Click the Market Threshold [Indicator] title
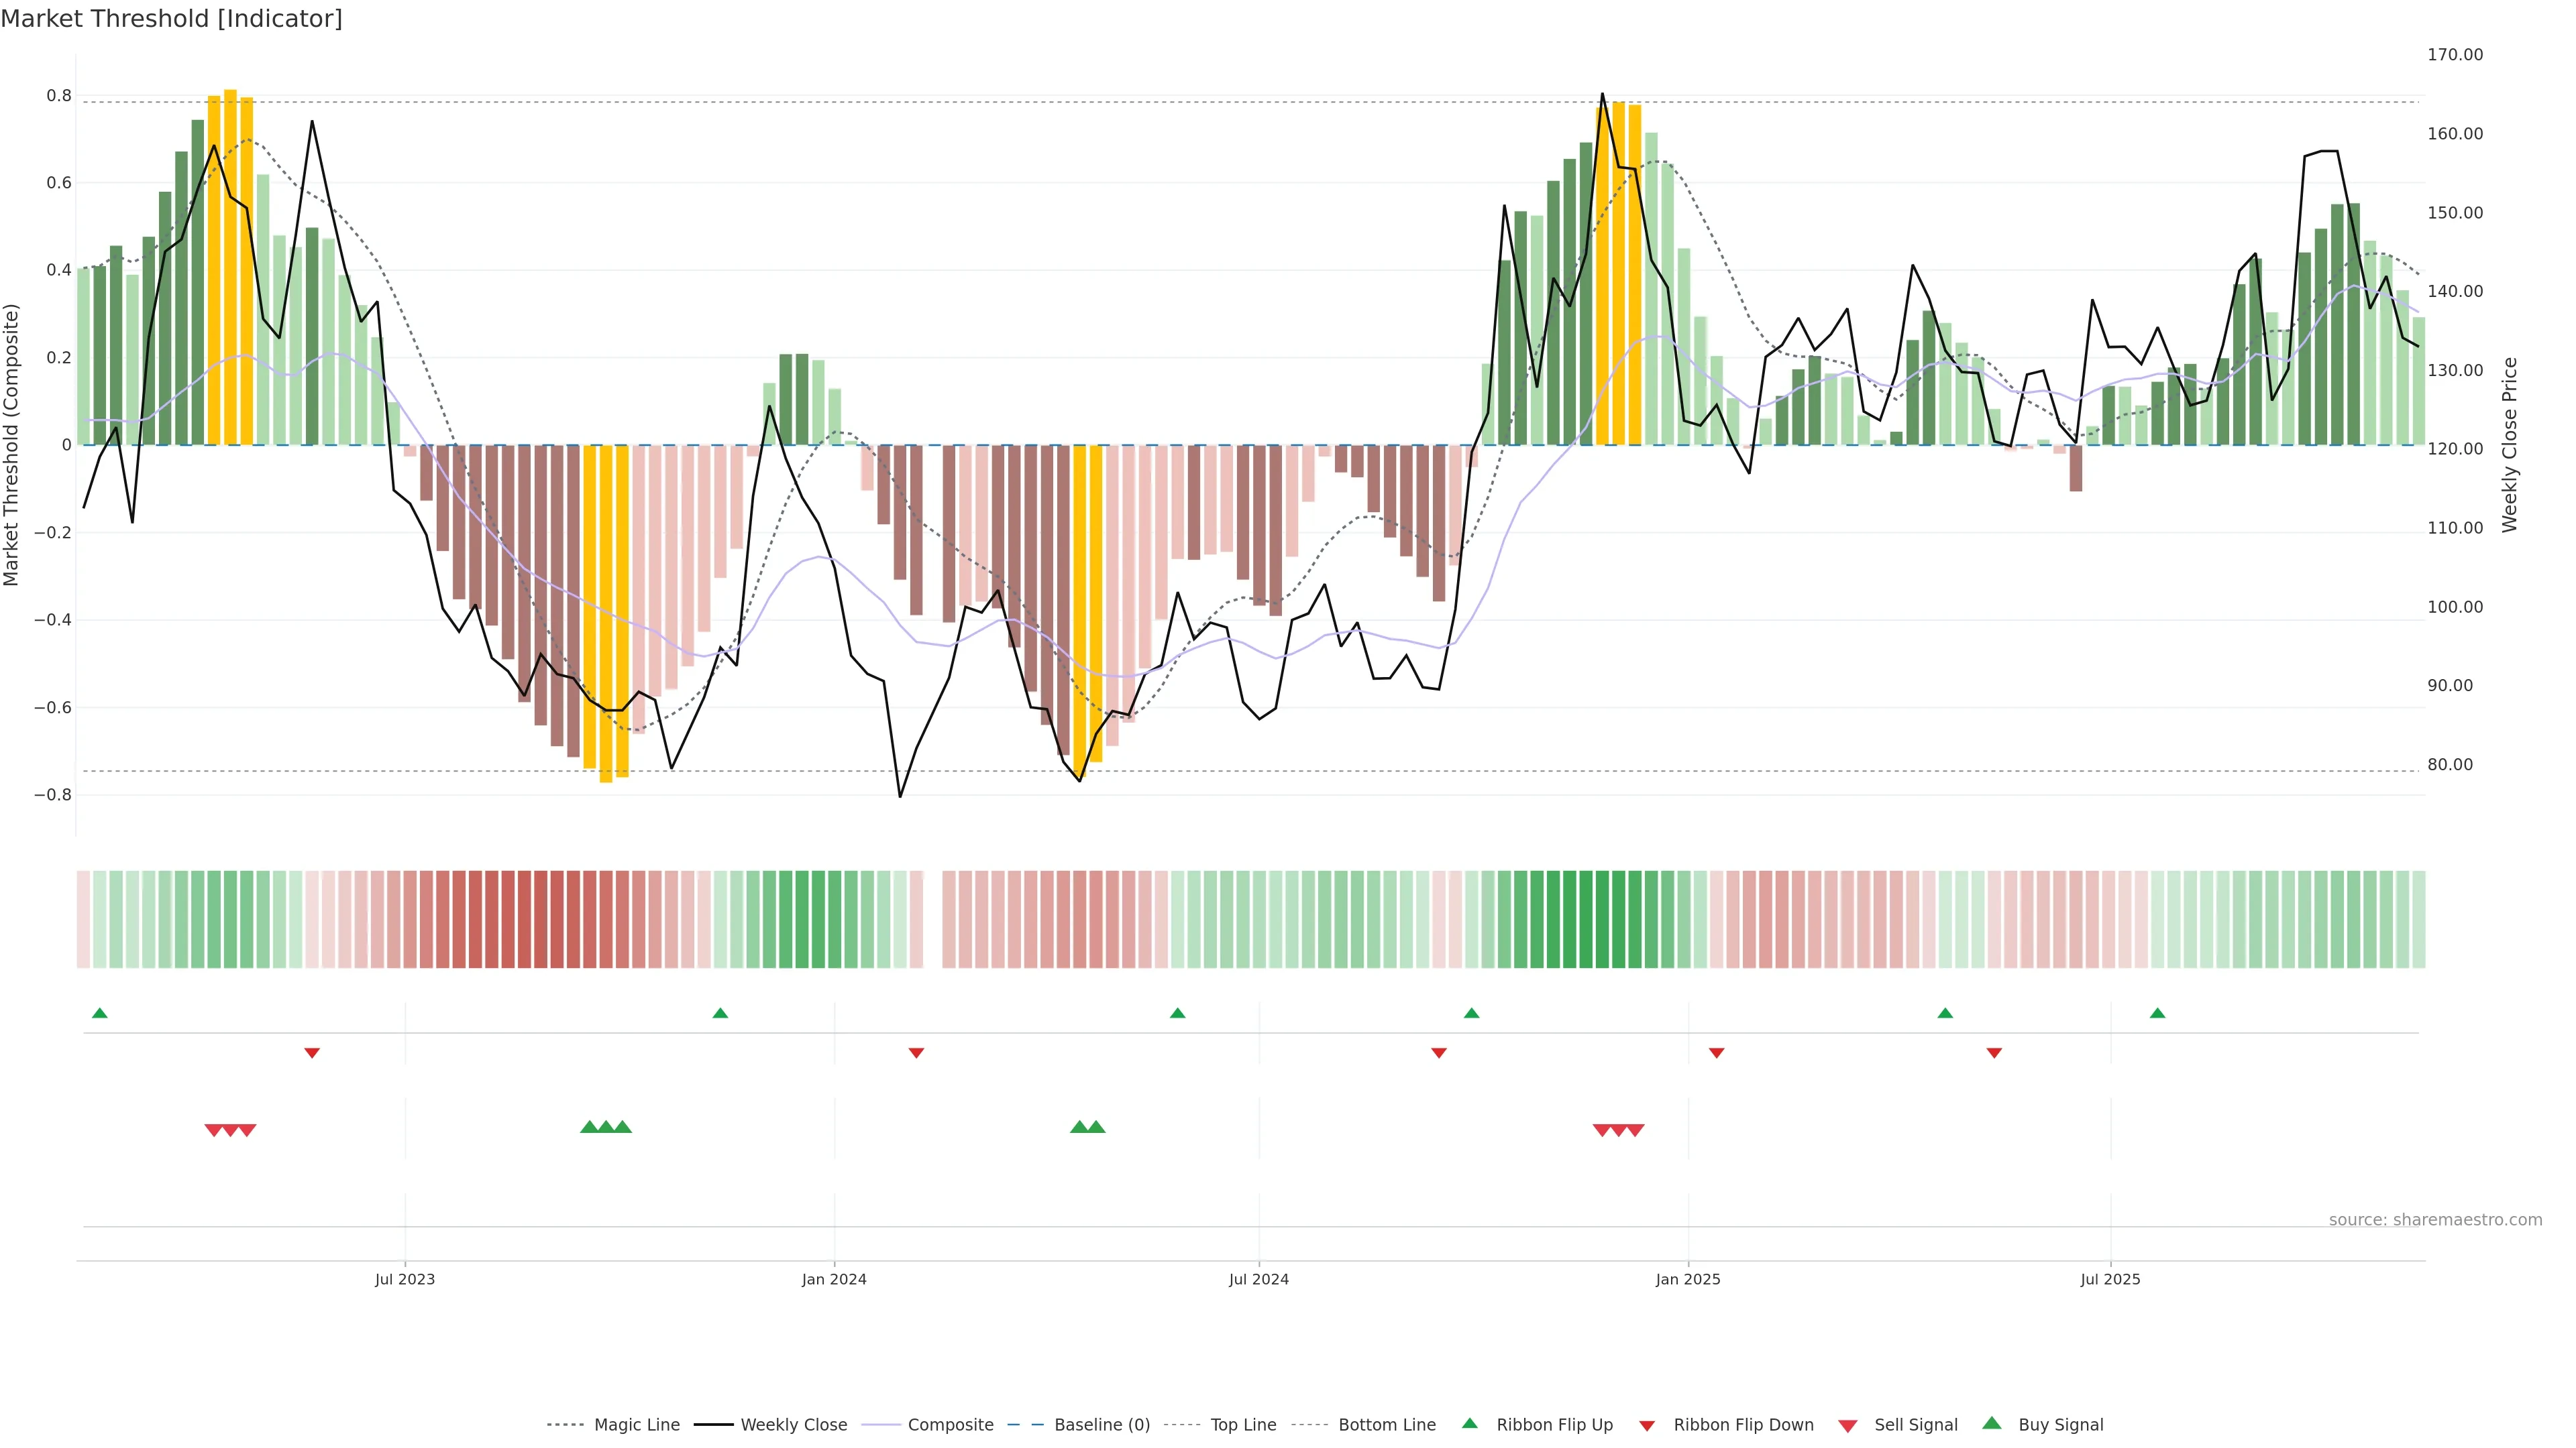This screenshot has width=2576, height=1448. 171,19
